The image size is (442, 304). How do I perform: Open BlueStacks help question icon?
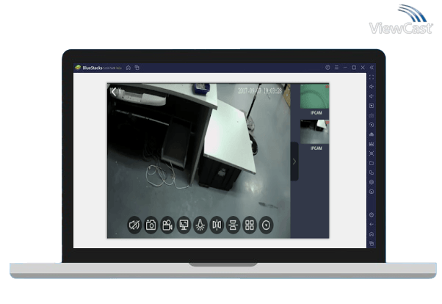pyautogui.click(x=327, y=68)
